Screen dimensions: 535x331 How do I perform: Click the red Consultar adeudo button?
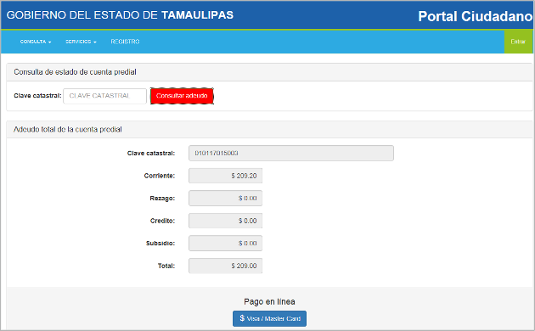(182, 96)
